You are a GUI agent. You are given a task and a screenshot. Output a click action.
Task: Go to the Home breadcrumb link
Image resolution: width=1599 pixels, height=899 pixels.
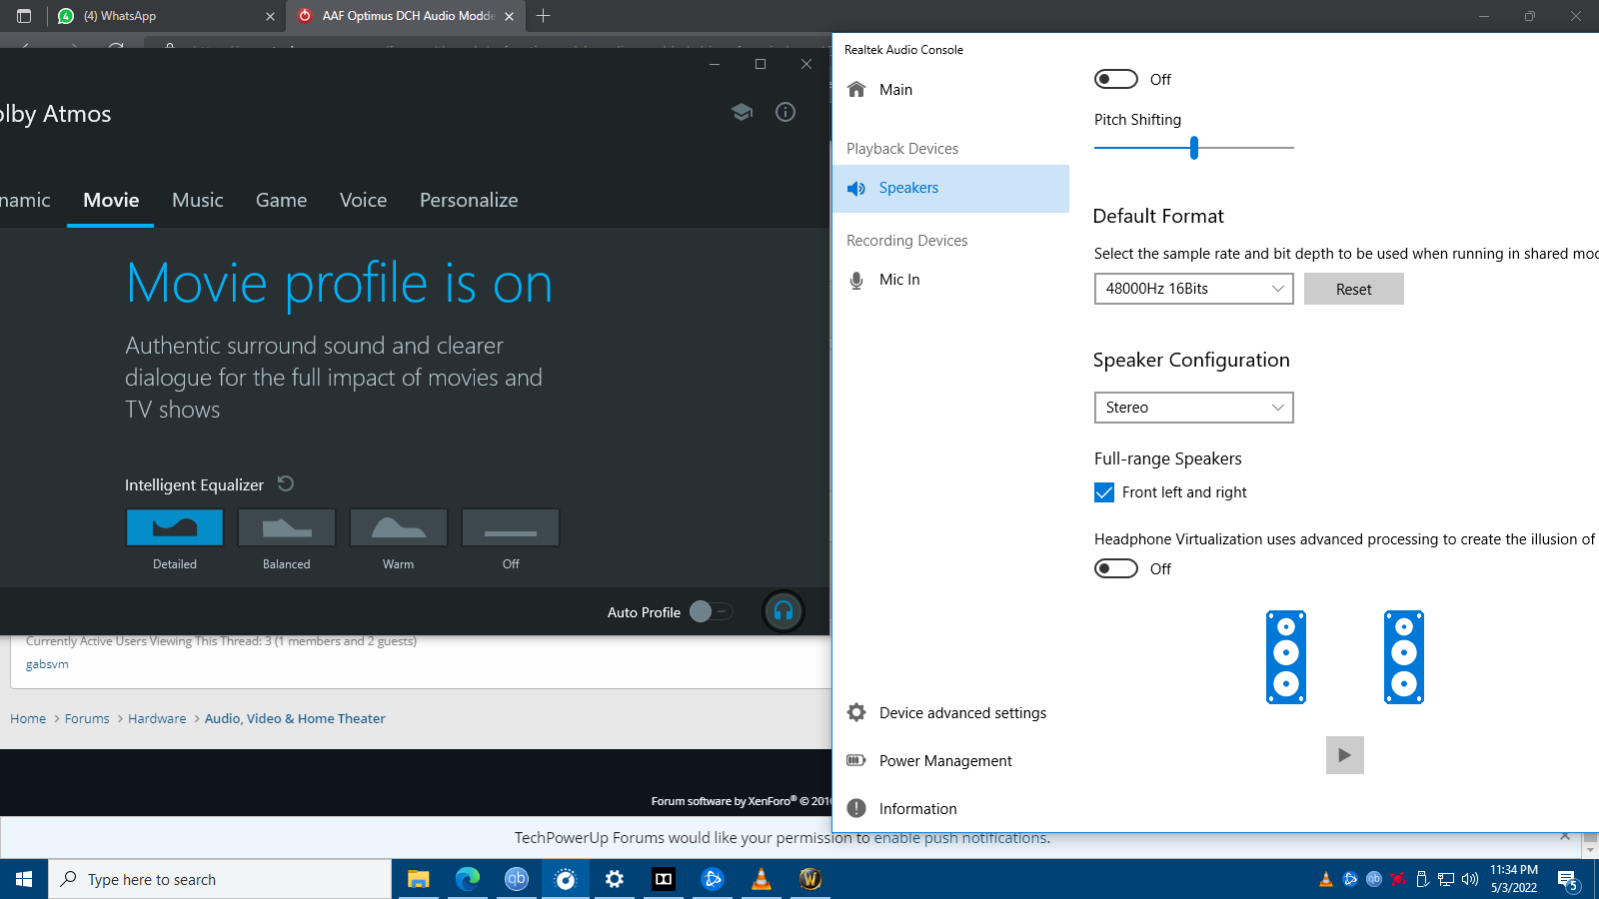28,718
